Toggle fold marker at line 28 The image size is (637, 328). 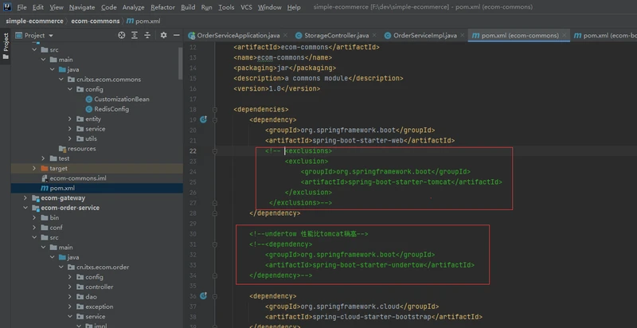pos(215,213)
